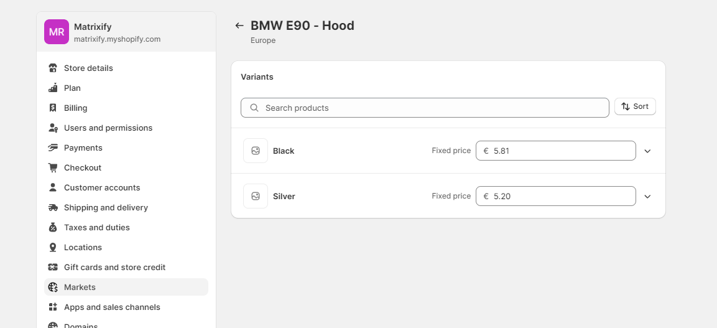Select the Silver variant image thumbnail
This screenshot has width=717, height=328.
coord(256,196)
